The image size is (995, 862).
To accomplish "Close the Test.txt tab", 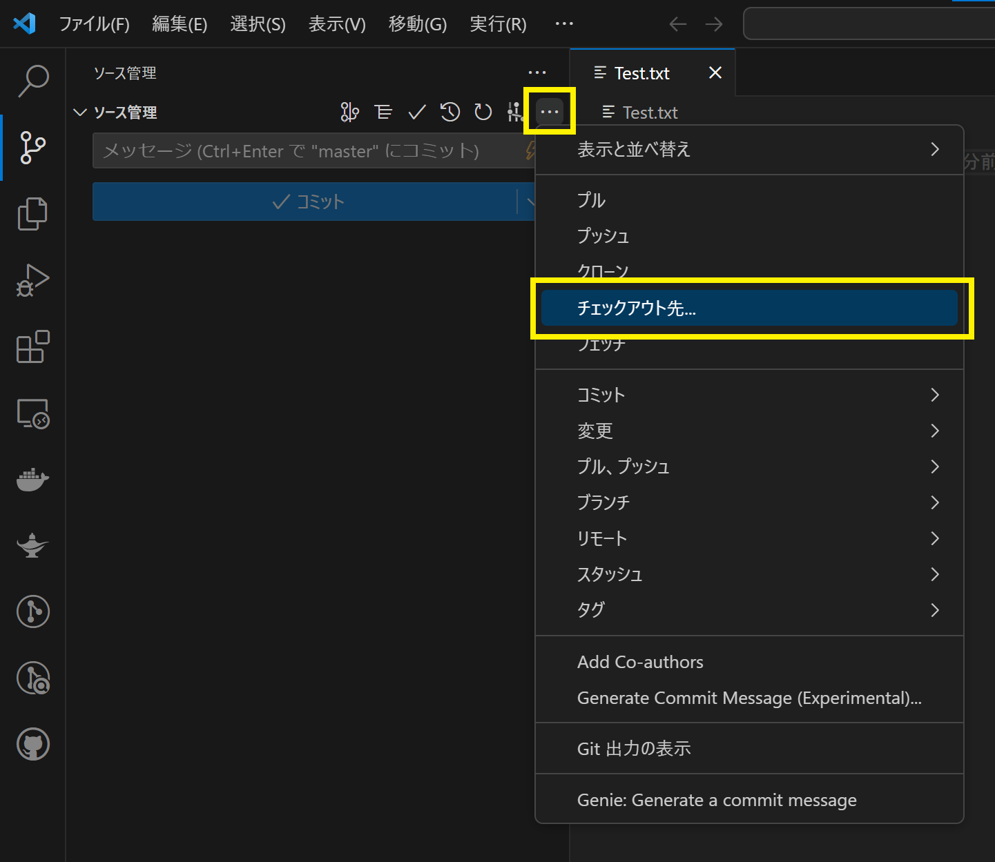I will coord(715,72).
